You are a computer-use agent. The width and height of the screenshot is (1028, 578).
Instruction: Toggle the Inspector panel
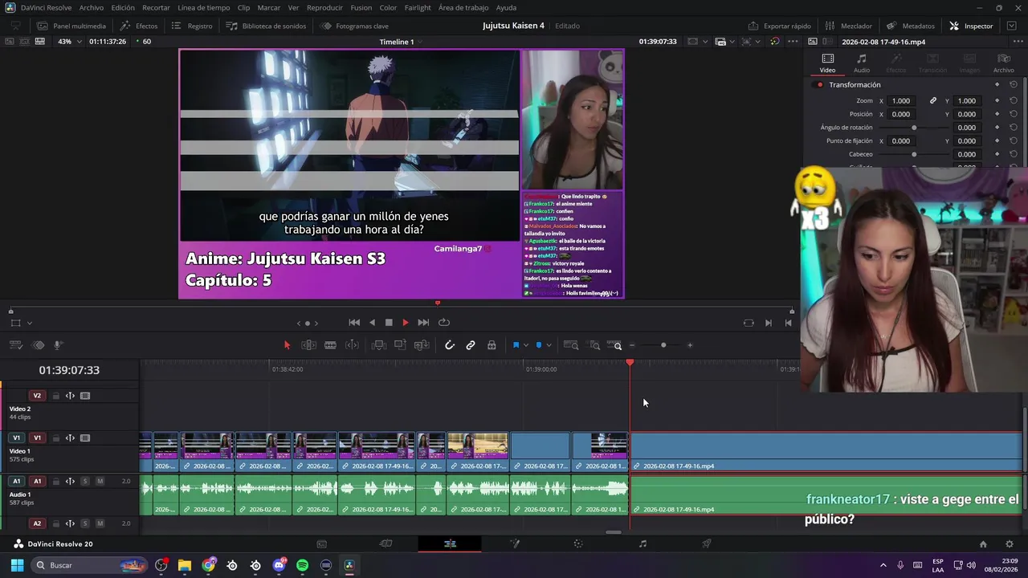971,26
